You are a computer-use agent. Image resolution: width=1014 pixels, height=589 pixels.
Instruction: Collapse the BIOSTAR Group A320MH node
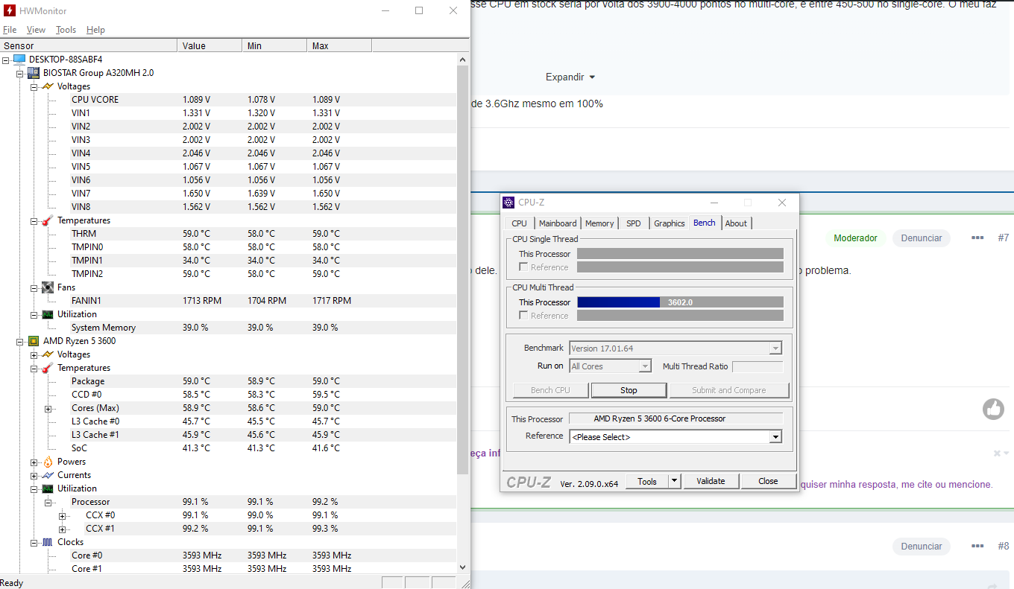pos(20,73)
